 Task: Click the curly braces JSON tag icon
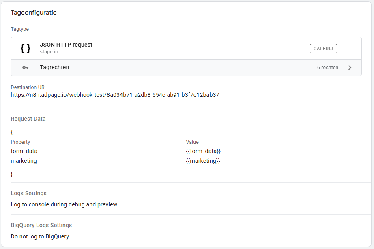click(x=25, y=49)
